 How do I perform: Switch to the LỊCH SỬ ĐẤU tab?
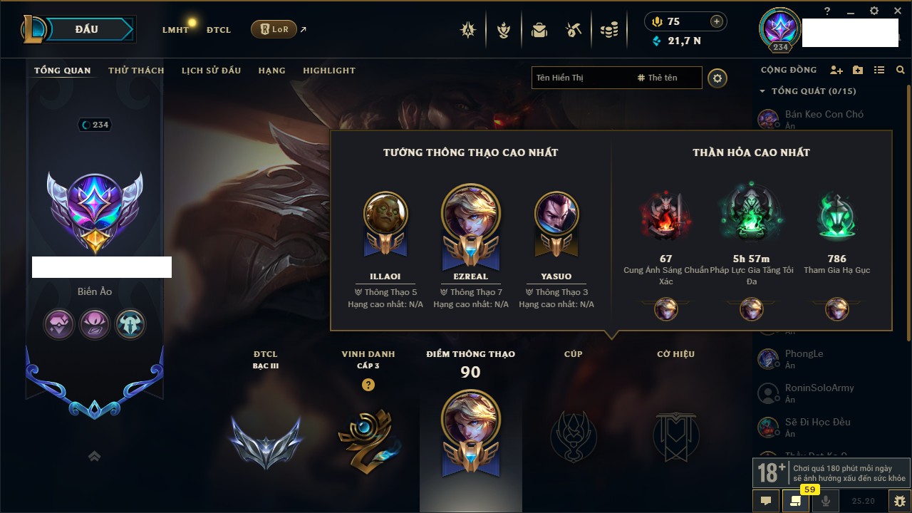click(211, 71)
